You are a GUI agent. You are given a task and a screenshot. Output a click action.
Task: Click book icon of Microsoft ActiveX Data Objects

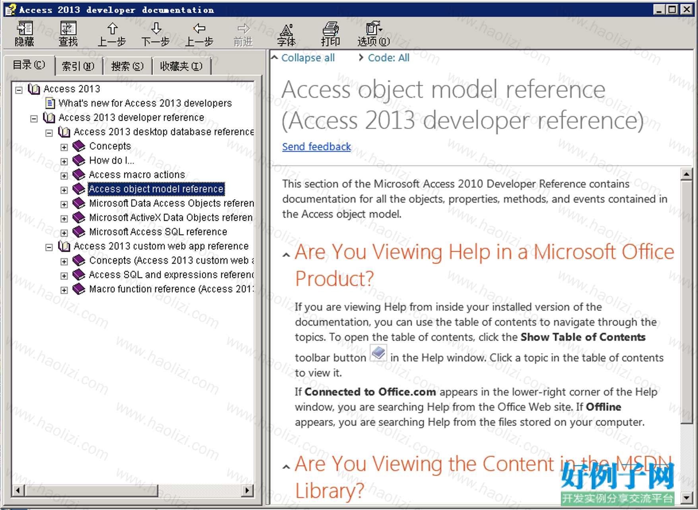(x=79, y=218)
